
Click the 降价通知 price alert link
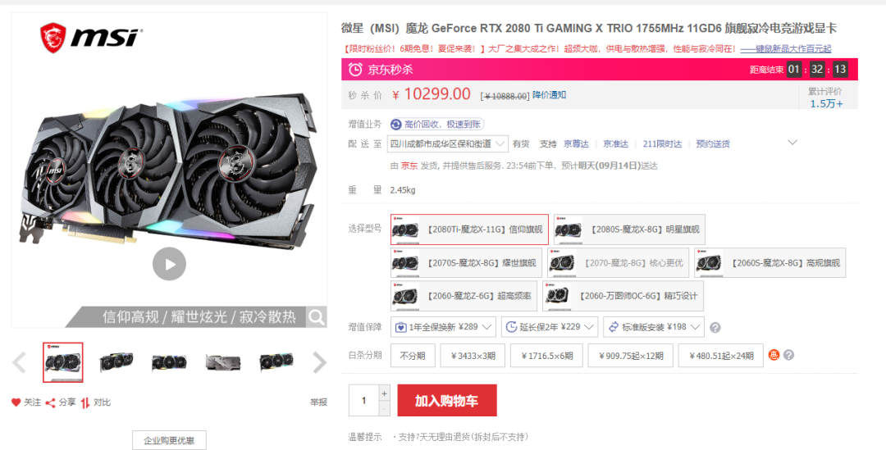click(x=549, y=95)
